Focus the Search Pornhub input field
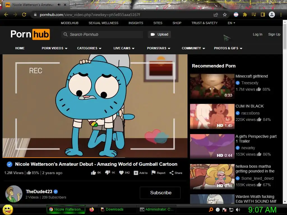 click(x=102, y=34)
